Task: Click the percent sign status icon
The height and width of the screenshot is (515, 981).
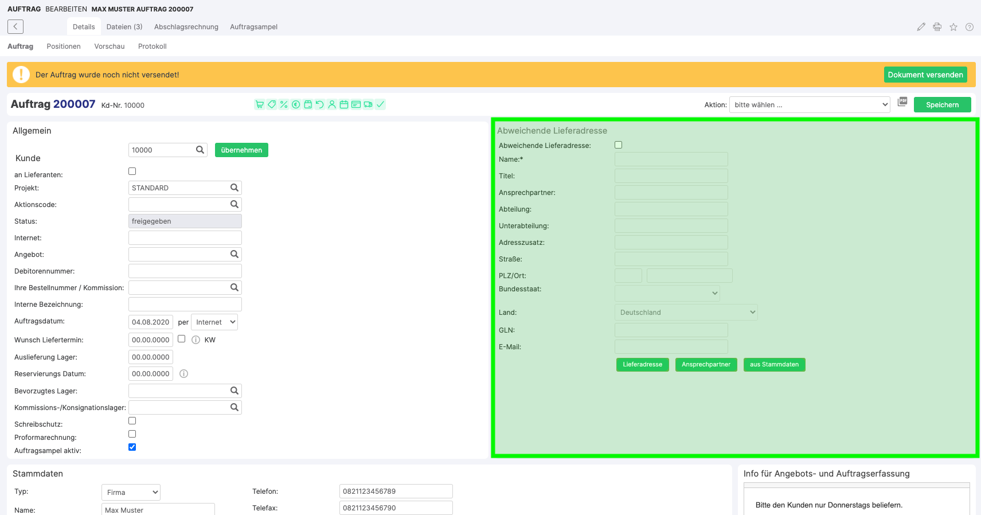Action: [x=284, y=104]
